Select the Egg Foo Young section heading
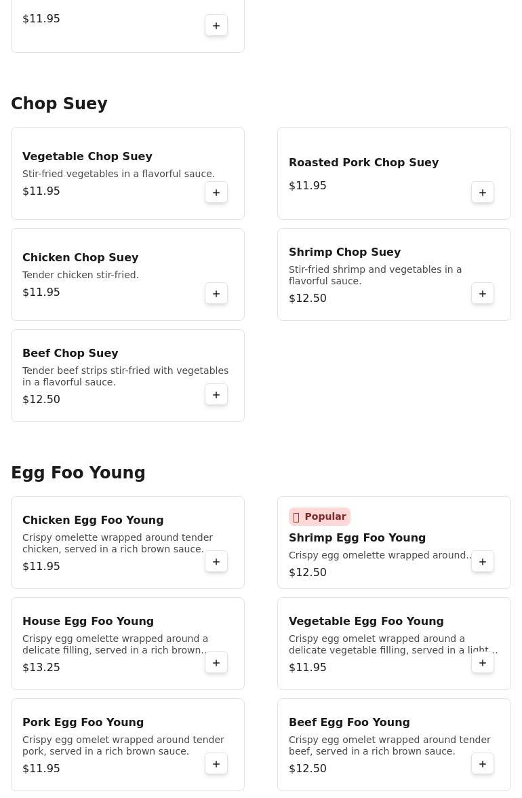This screenshot has width=522, height=798. 78,472
